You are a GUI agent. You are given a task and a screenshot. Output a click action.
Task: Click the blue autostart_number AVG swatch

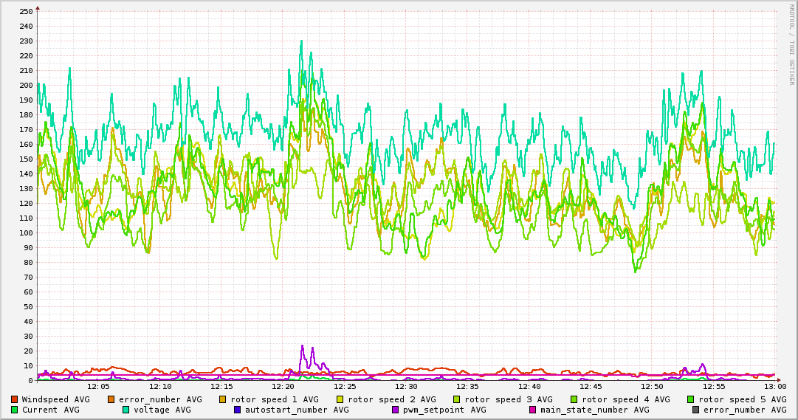[x=237, y=410]
